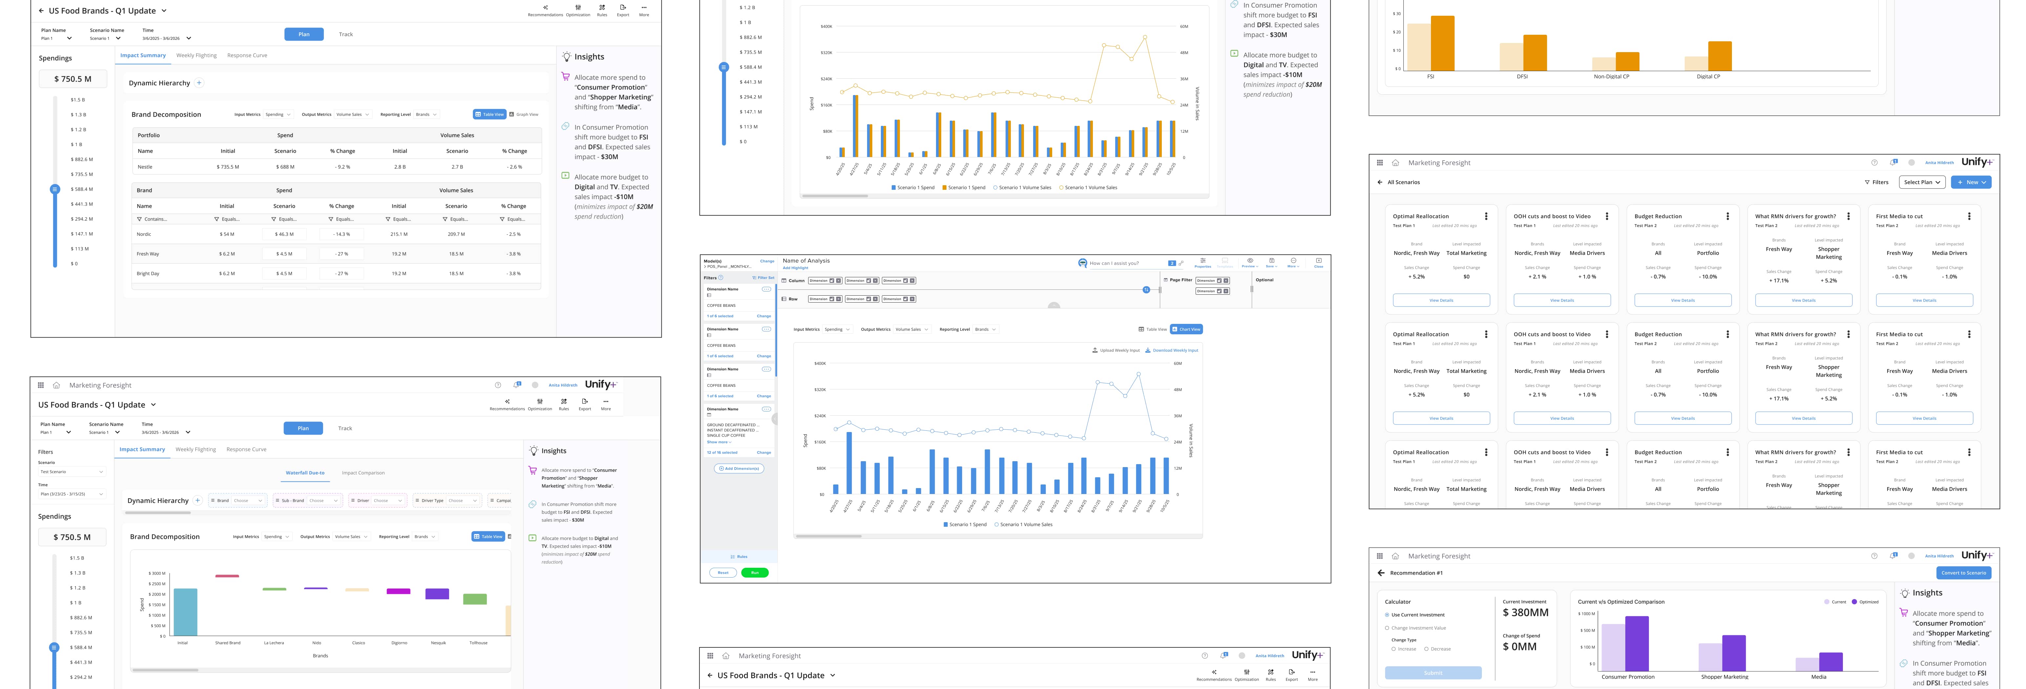The height and width of the screenshot is (689, 2026).
Task: Go back using the Recommendation #1 arrow
Action: coord(1381,573)
